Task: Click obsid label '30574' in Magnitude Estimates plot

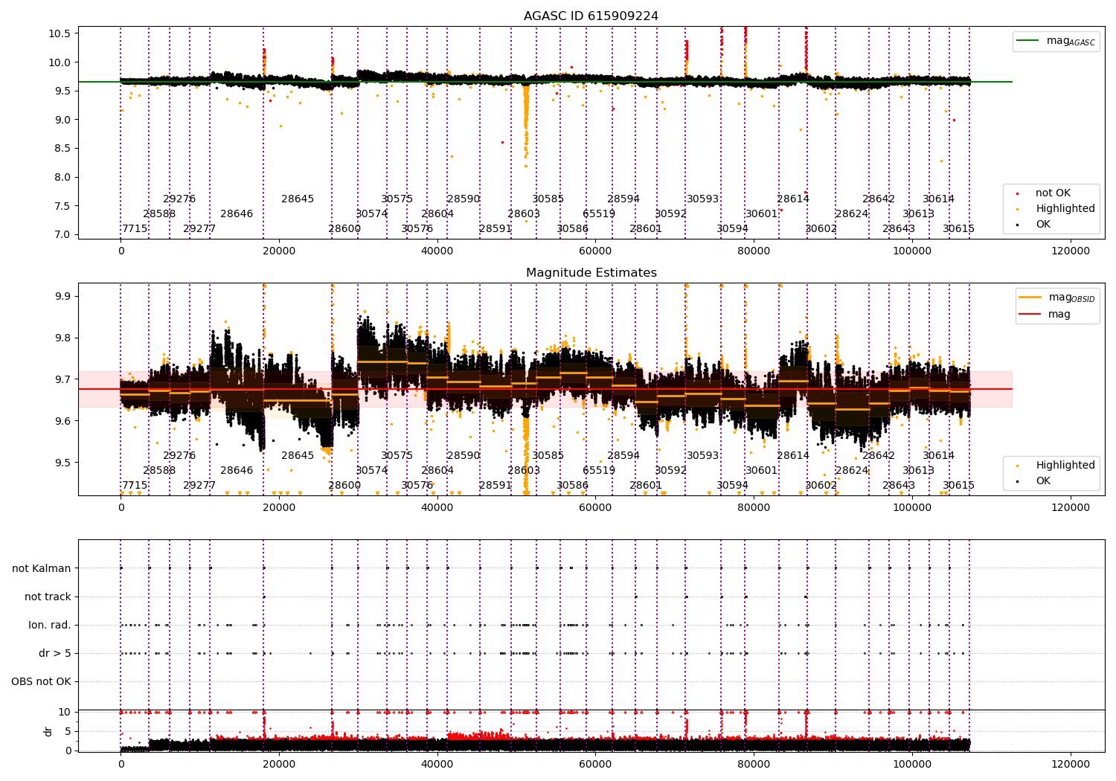Action: [372, 471]
